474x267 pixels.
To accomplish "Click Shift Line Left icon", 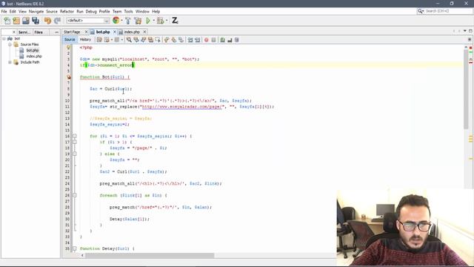I will [190, 39].
